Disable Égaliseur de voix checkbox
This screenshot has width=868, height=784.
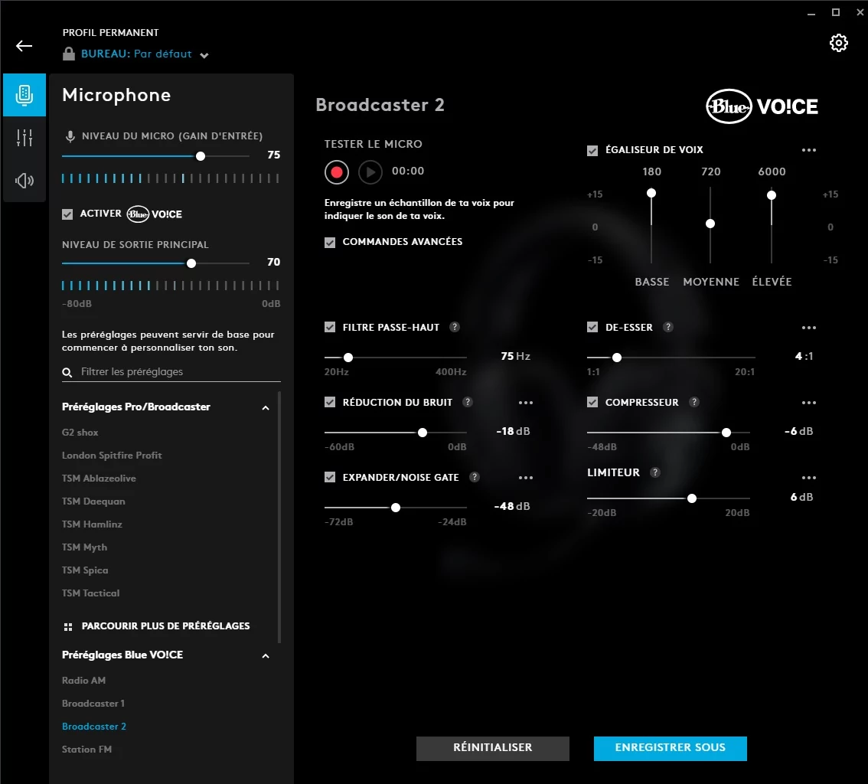(x=592, y=151)
